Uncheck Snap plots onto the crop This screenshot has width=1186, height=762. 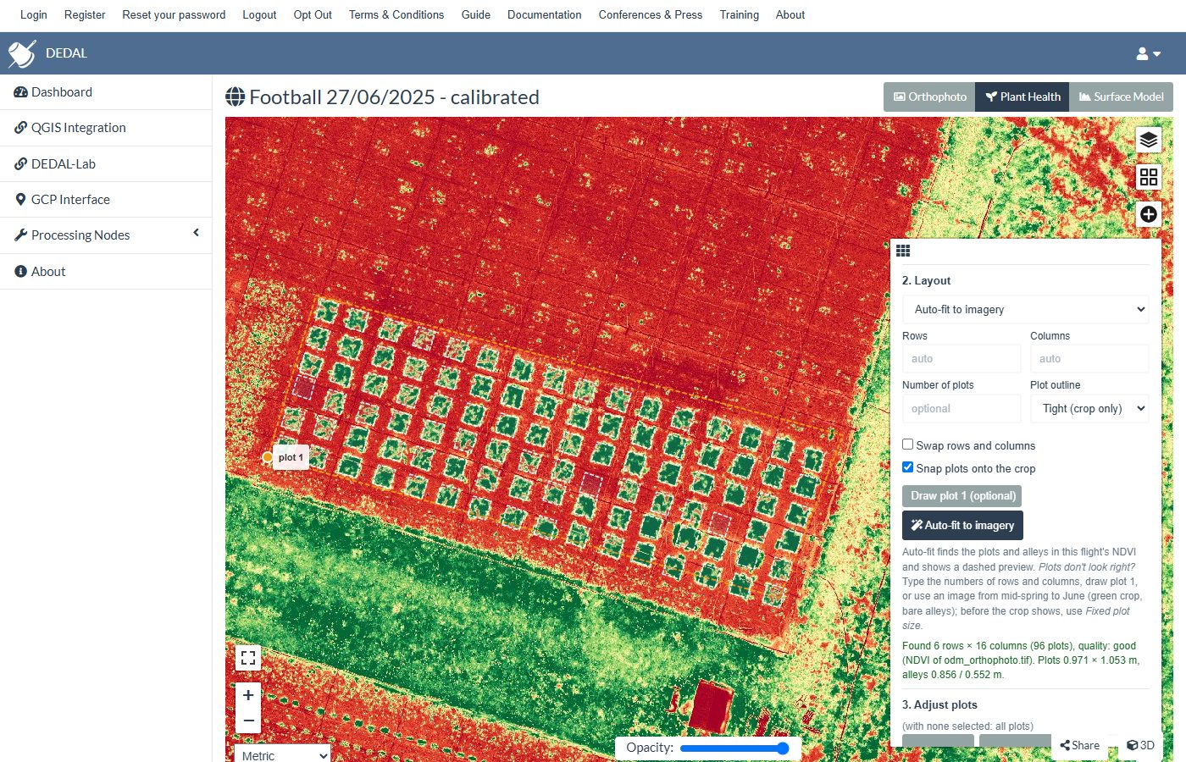coord(907,467)
